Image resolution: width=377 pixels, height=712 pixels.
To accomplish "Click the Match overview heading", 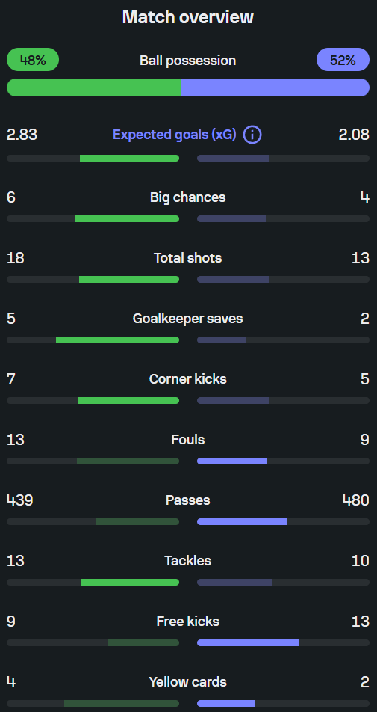I will coord(188,17).
